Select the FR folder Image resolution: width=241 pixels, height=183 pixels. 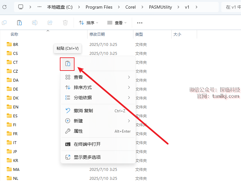tap(12, 134)
